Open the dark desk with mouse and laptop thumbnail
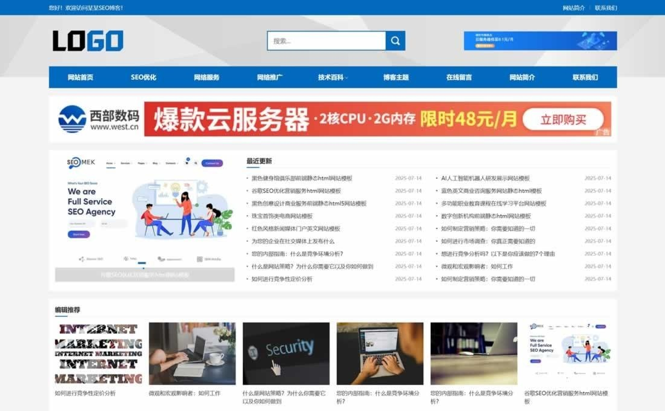Viewport: 665px width, 411px height. [474, 354]
